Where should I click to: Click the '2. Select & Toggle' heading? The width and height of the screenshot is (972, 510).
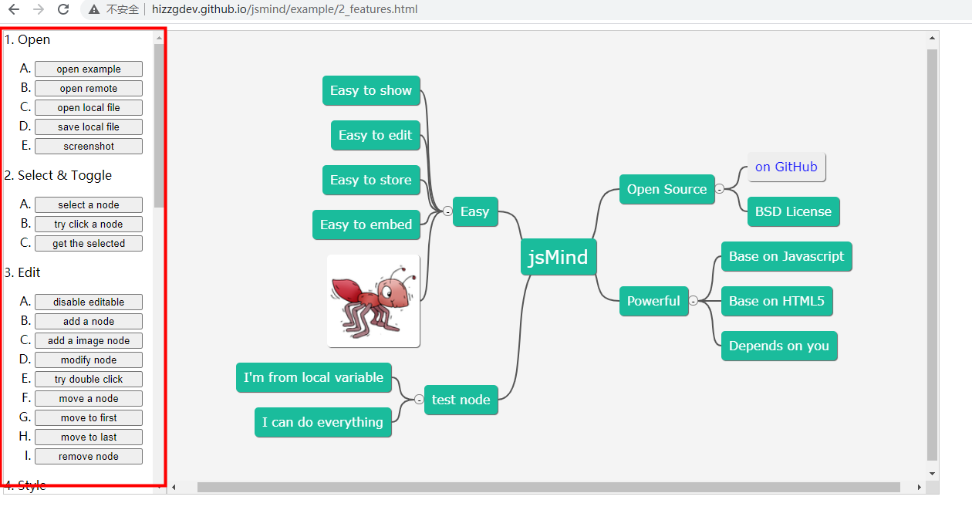tap(59, 175)
